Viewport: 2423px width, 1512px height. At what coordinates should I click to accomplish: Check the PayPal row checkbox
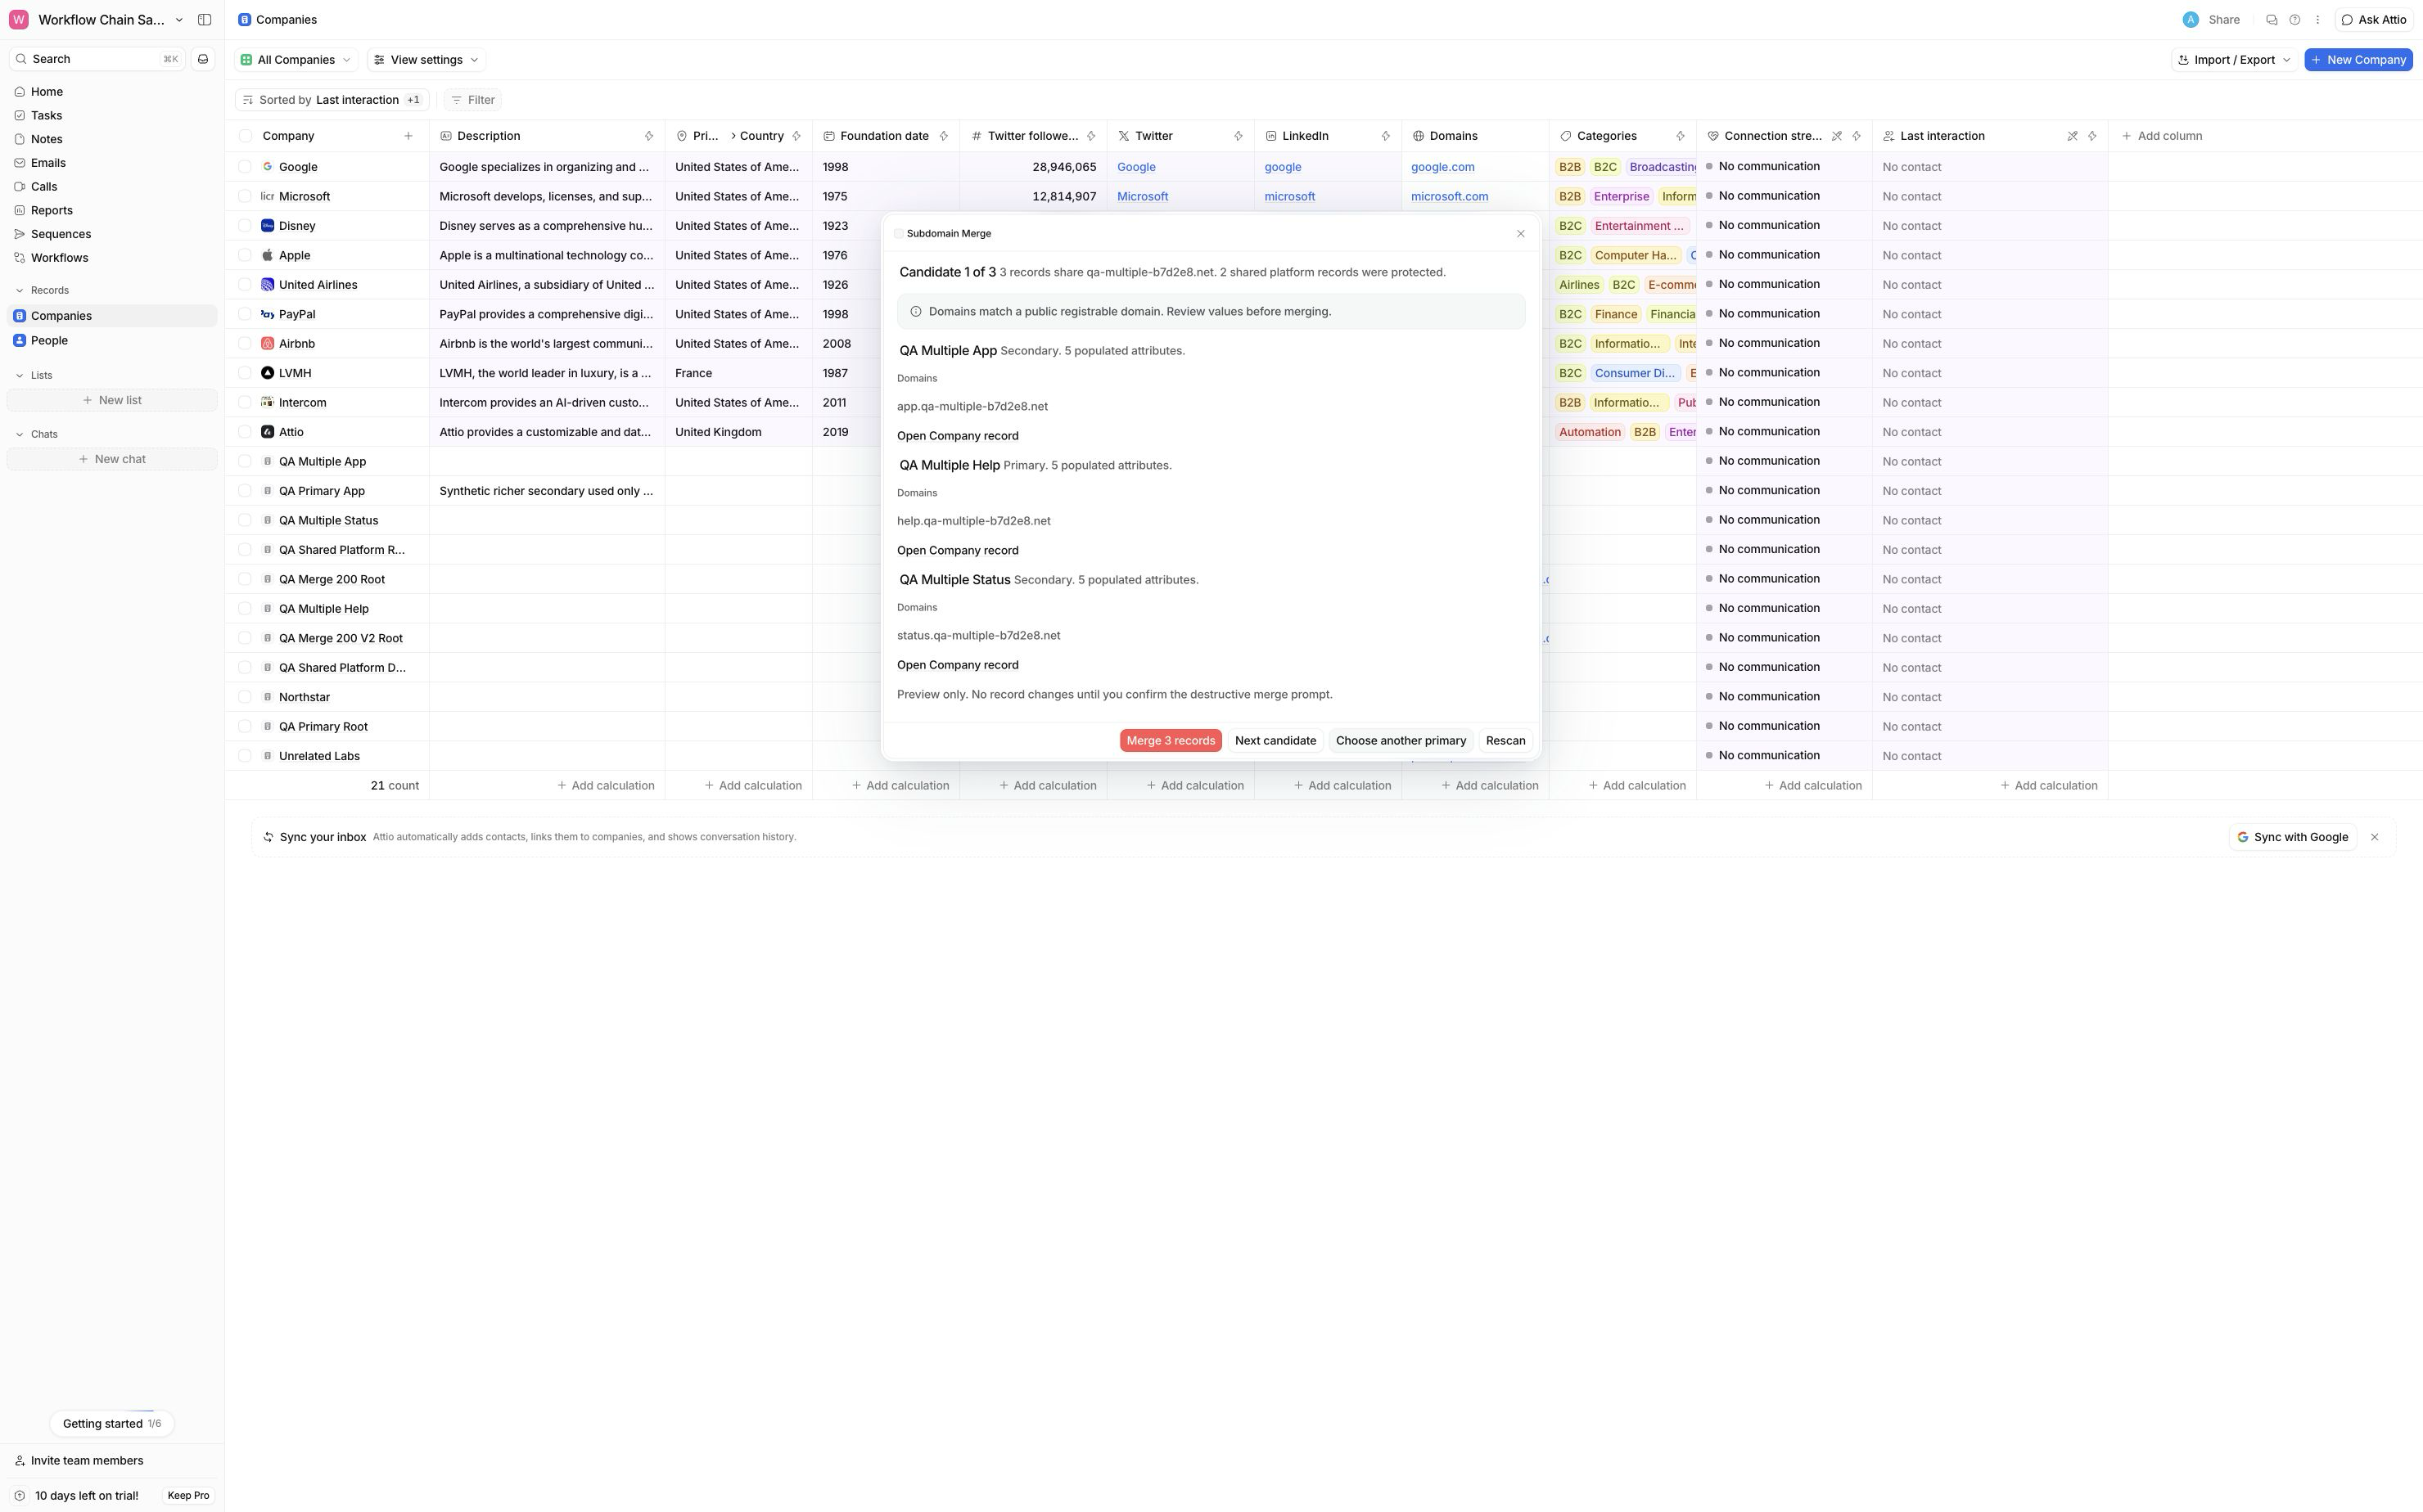point(245,314)
